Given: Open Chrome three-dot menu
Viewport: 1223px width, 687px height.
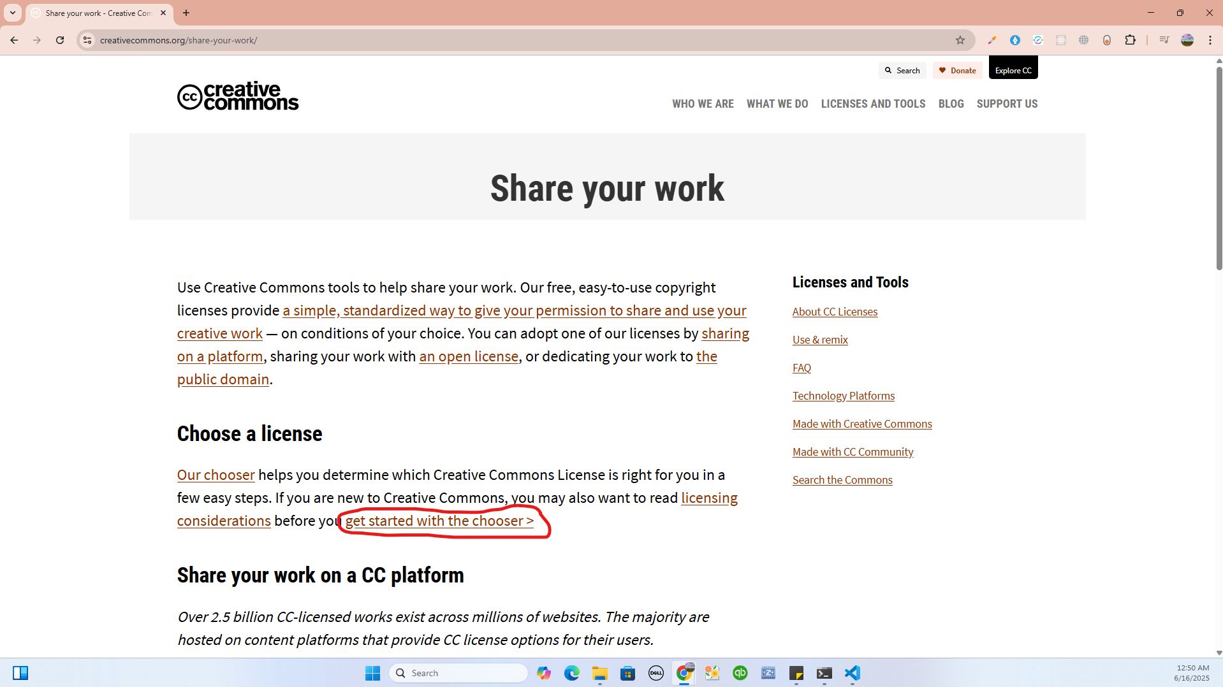Looking at the screenshot, I should pos(1210,40).
